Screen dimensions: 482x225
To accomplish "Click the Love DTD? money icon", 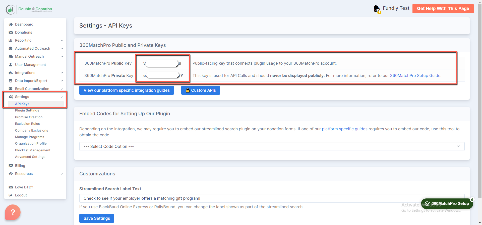I will tap(11, 187).
